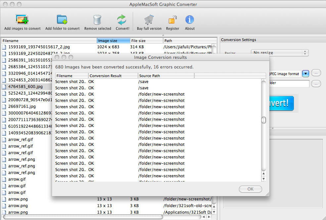Click Source Path column header in dialog
This screenshot has width=326, height=220.
166,76
